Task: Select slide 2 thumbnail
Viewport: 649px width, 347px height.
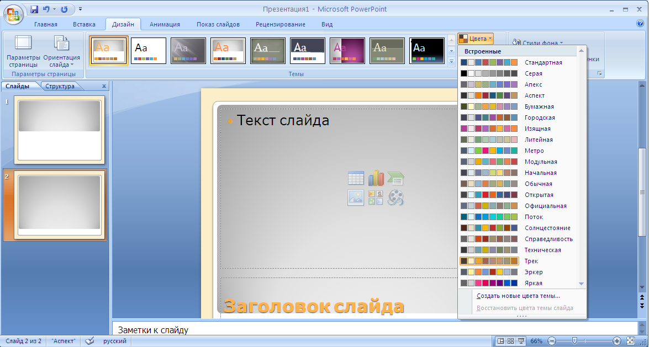Action: 60,205
